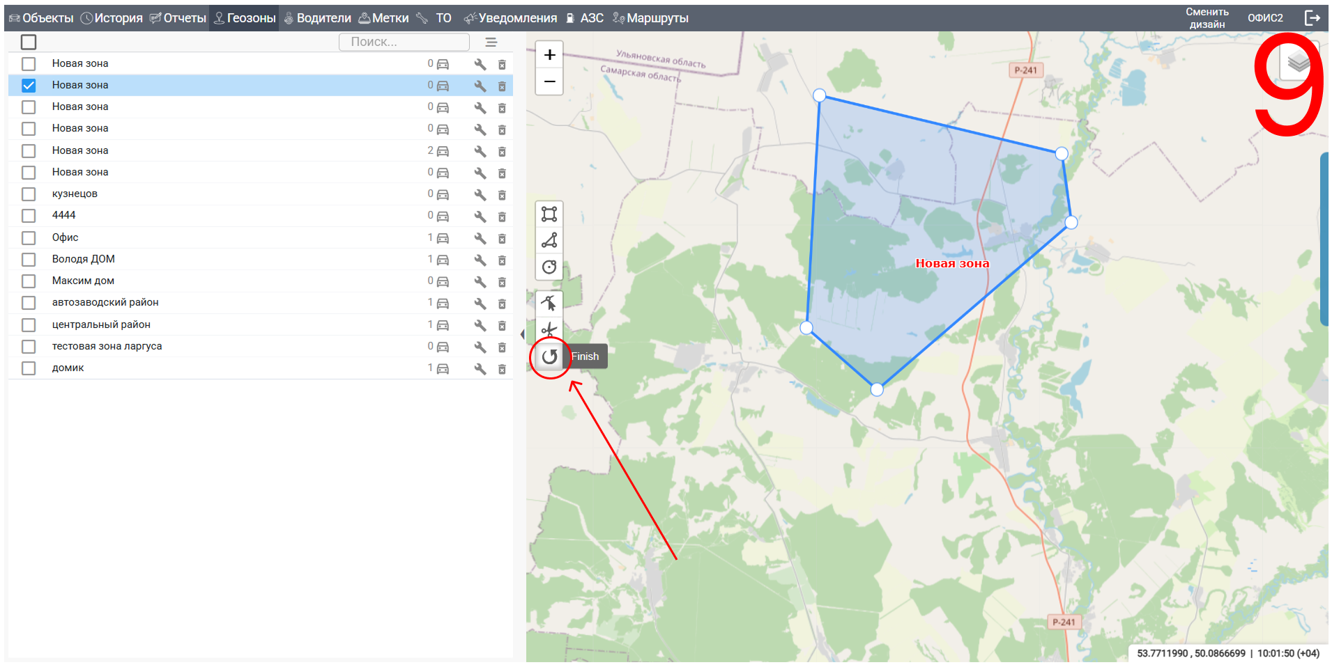Select the rectangle drawing tool

pos(549,214)
